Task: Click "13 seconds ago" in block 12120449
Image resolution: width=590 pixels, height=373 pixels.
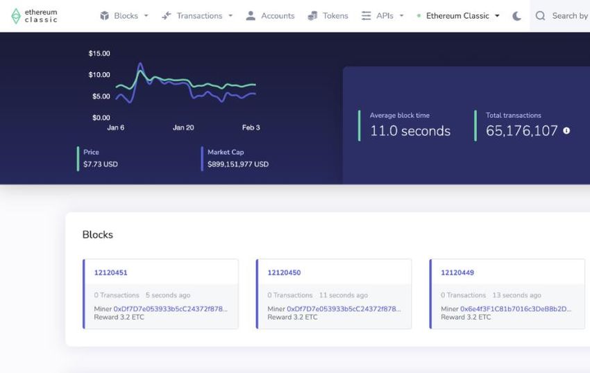Action: click(517, 295)
